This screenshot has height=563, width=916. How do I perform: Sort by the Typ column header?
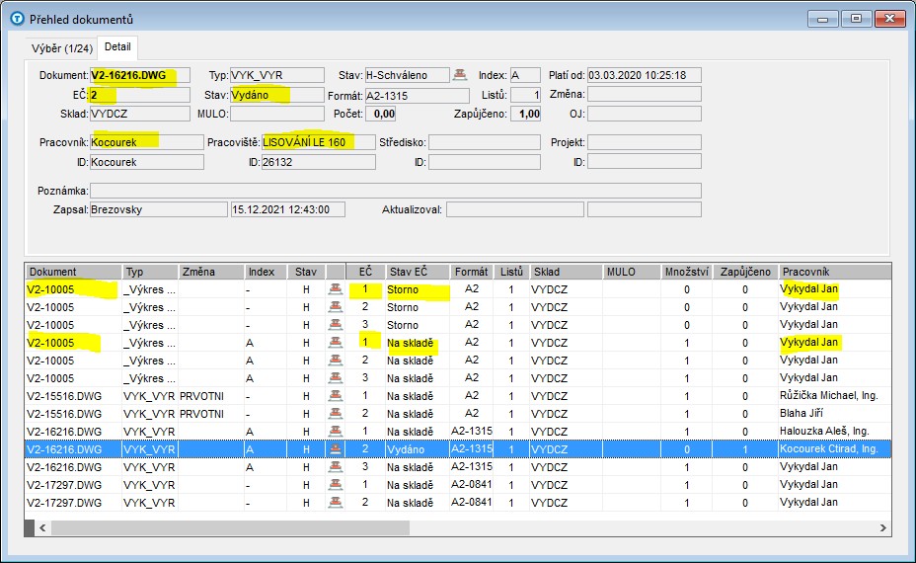[150, 272]
